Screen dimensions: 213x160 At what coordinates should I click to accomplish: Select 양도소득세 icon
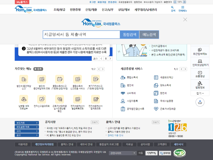[x=156, y=85]
